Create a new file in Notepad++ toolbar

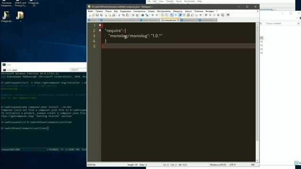point(89,15)
